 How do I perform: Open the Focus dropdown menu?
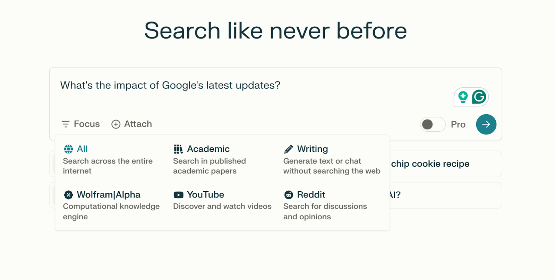[x=81, y=124]
